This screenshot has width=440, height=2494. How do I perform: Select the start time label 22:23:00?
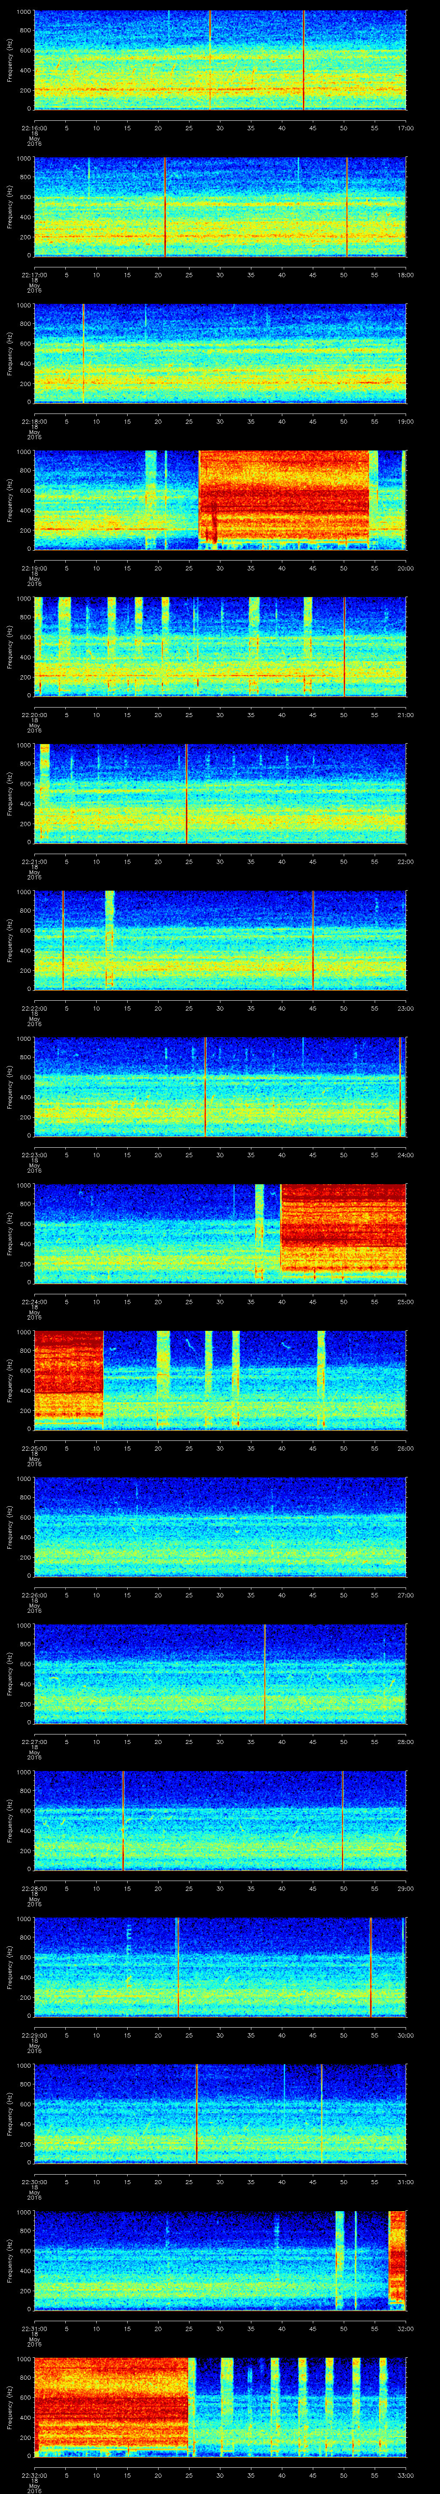coord(34,1155)
